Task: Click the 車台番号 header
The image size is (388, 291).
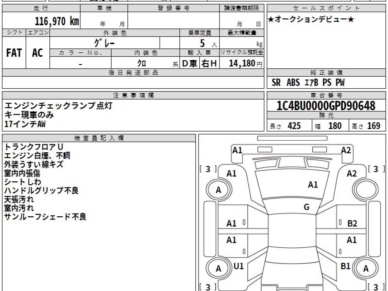Action: point(327,95)
